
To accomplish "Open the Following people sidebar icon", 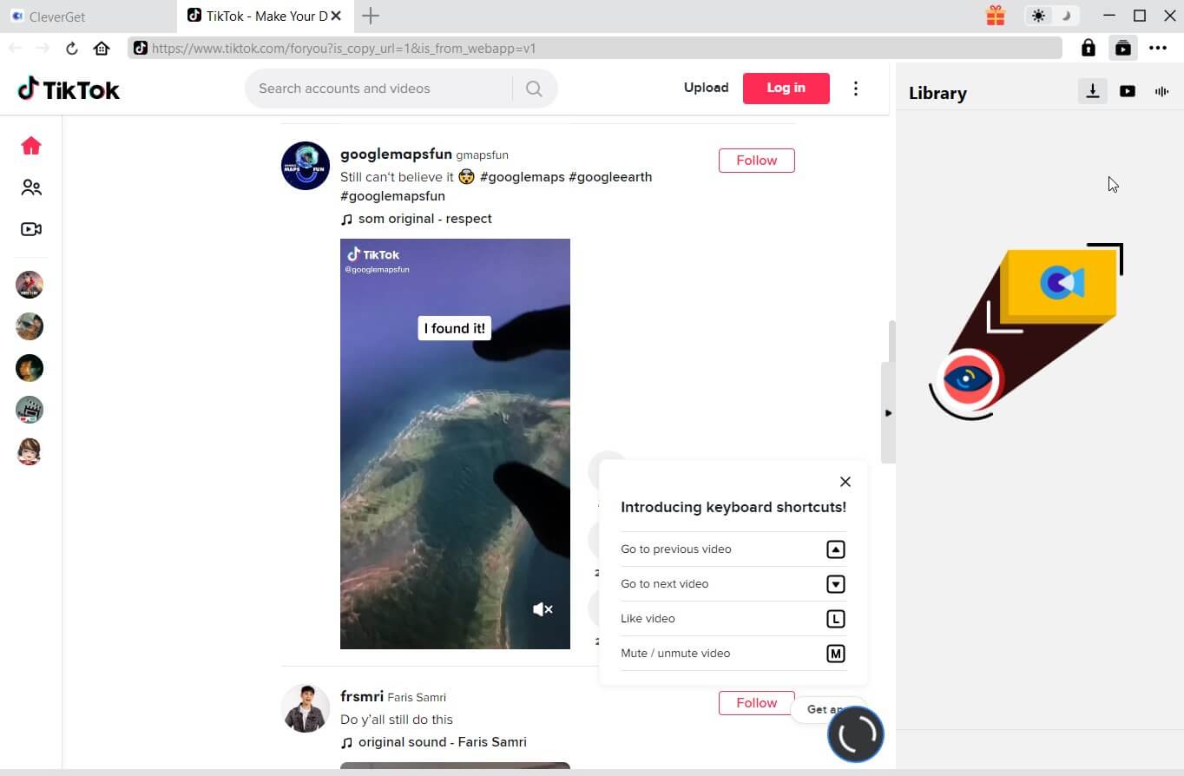I will (x=31, y=187).
